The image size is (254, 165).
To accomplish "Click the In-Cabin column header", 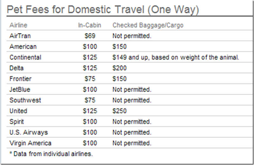I will 90,25.
